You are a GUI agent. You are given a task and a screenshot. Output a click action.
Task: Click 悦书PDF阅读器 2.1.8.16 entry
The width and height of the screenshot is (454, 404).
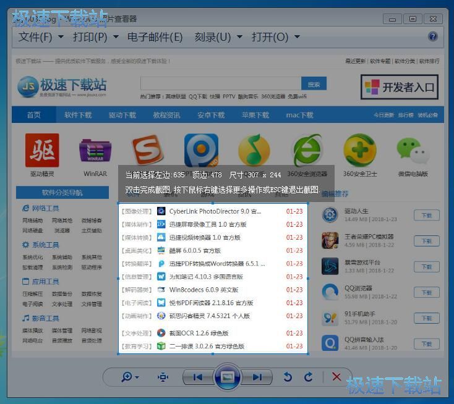(x=211, y=303)
